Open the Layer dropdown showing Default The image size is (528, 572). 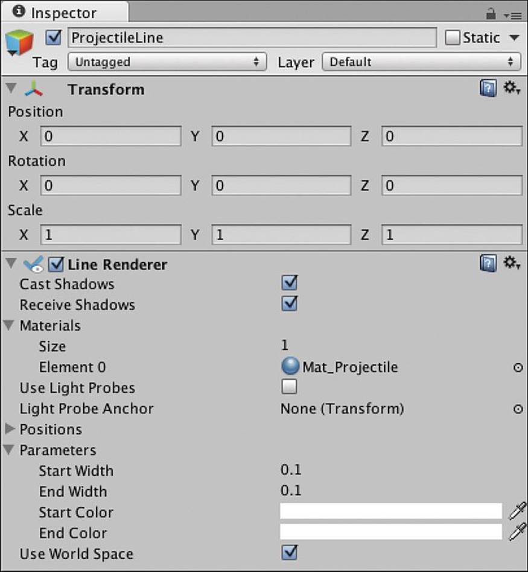coord(421,62)
